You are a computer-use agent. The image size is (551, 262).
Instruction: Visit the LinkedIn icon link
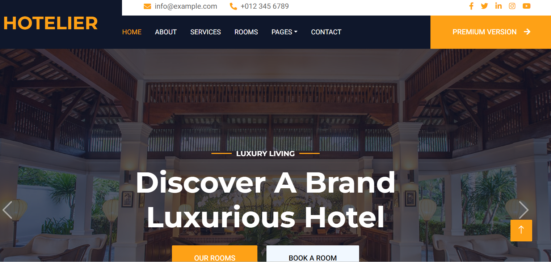click(x=499, y=6)
